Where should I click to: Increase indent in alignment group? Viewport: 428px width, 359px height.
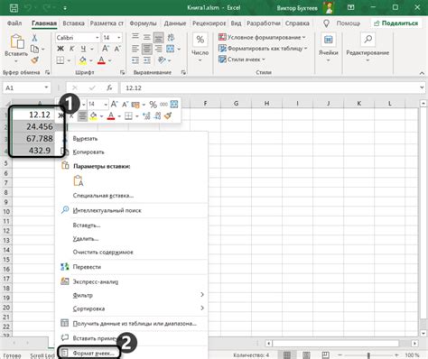point(147,60)
